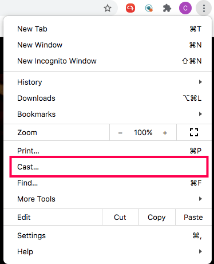Choose New Incognito Window
This screenshot has width=214, height=264.
pyautogui.click(x=108, y=61)
